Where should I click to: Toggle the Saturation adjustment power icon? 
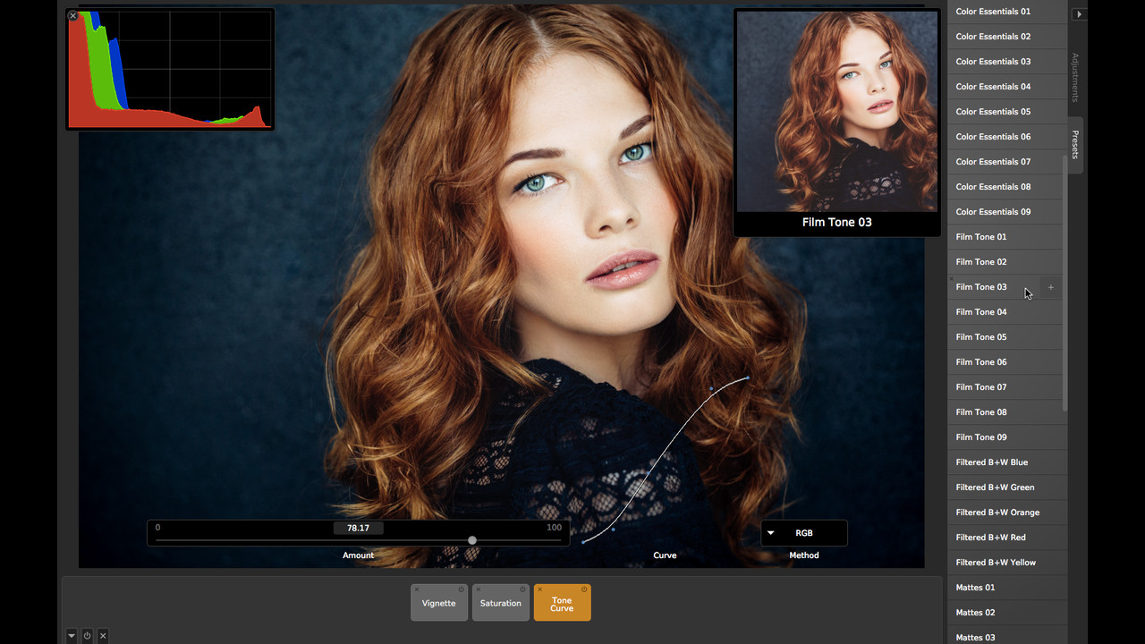tap(522, 589)
